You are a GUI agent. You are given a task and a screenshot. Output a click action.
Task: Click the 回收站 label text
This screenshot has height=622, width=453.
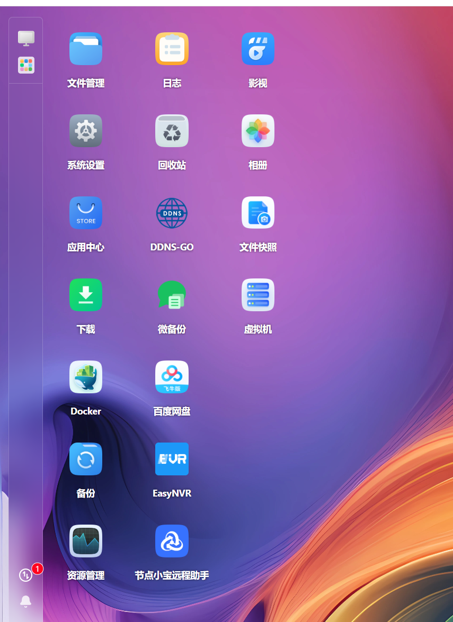coord(172,165)
